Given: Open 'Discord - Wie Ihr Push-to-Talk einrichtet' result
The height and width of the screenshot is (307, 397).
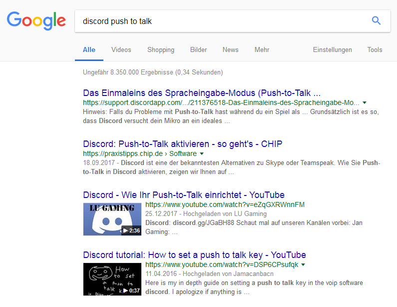Looking at the screenshot, I should click(x=184, y=195).
